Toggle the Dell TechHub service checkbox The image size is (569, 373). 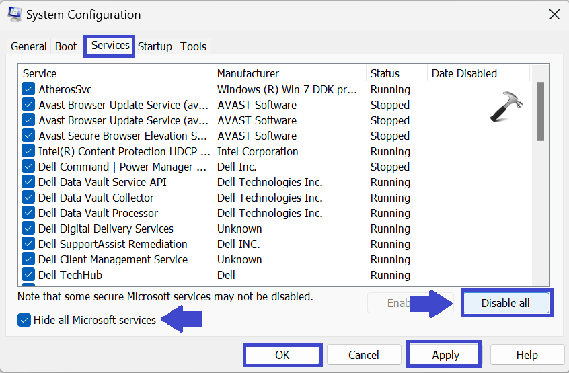pos(28,275)
